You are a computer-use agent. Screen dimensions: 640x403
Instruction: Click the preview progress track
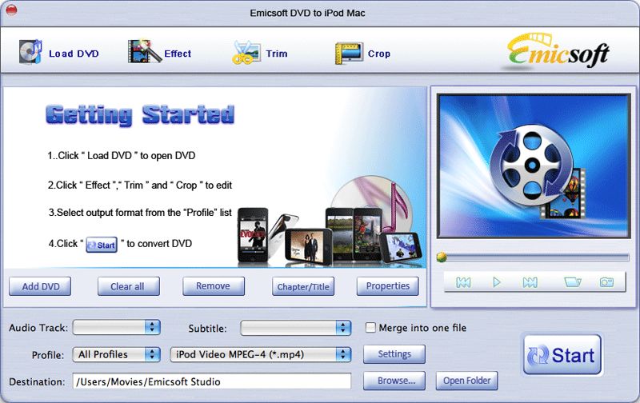(538, 257)
